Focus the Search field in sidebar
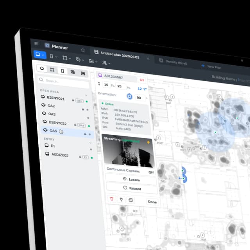The height and width of the screenshot is (250, 250). coord(63,82)
